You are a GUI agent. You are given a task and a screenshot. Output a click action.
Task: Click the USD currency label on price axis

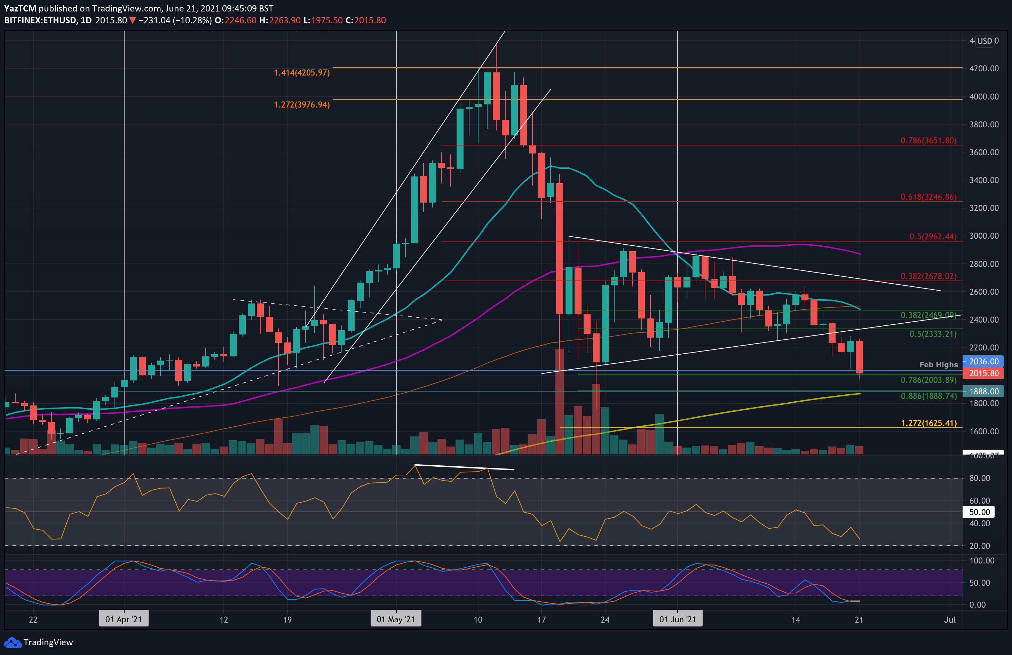coord(985,41)
